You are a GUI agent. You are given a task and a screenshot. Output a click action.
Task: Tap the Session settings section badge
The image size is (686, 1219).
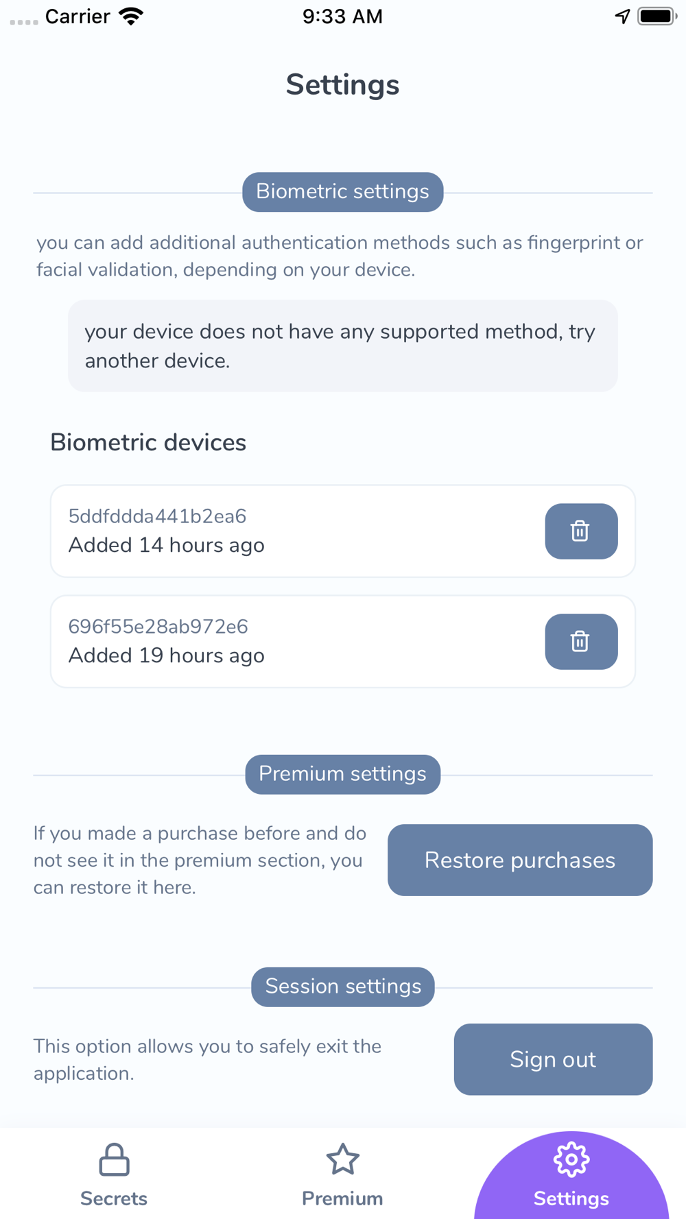342,987
